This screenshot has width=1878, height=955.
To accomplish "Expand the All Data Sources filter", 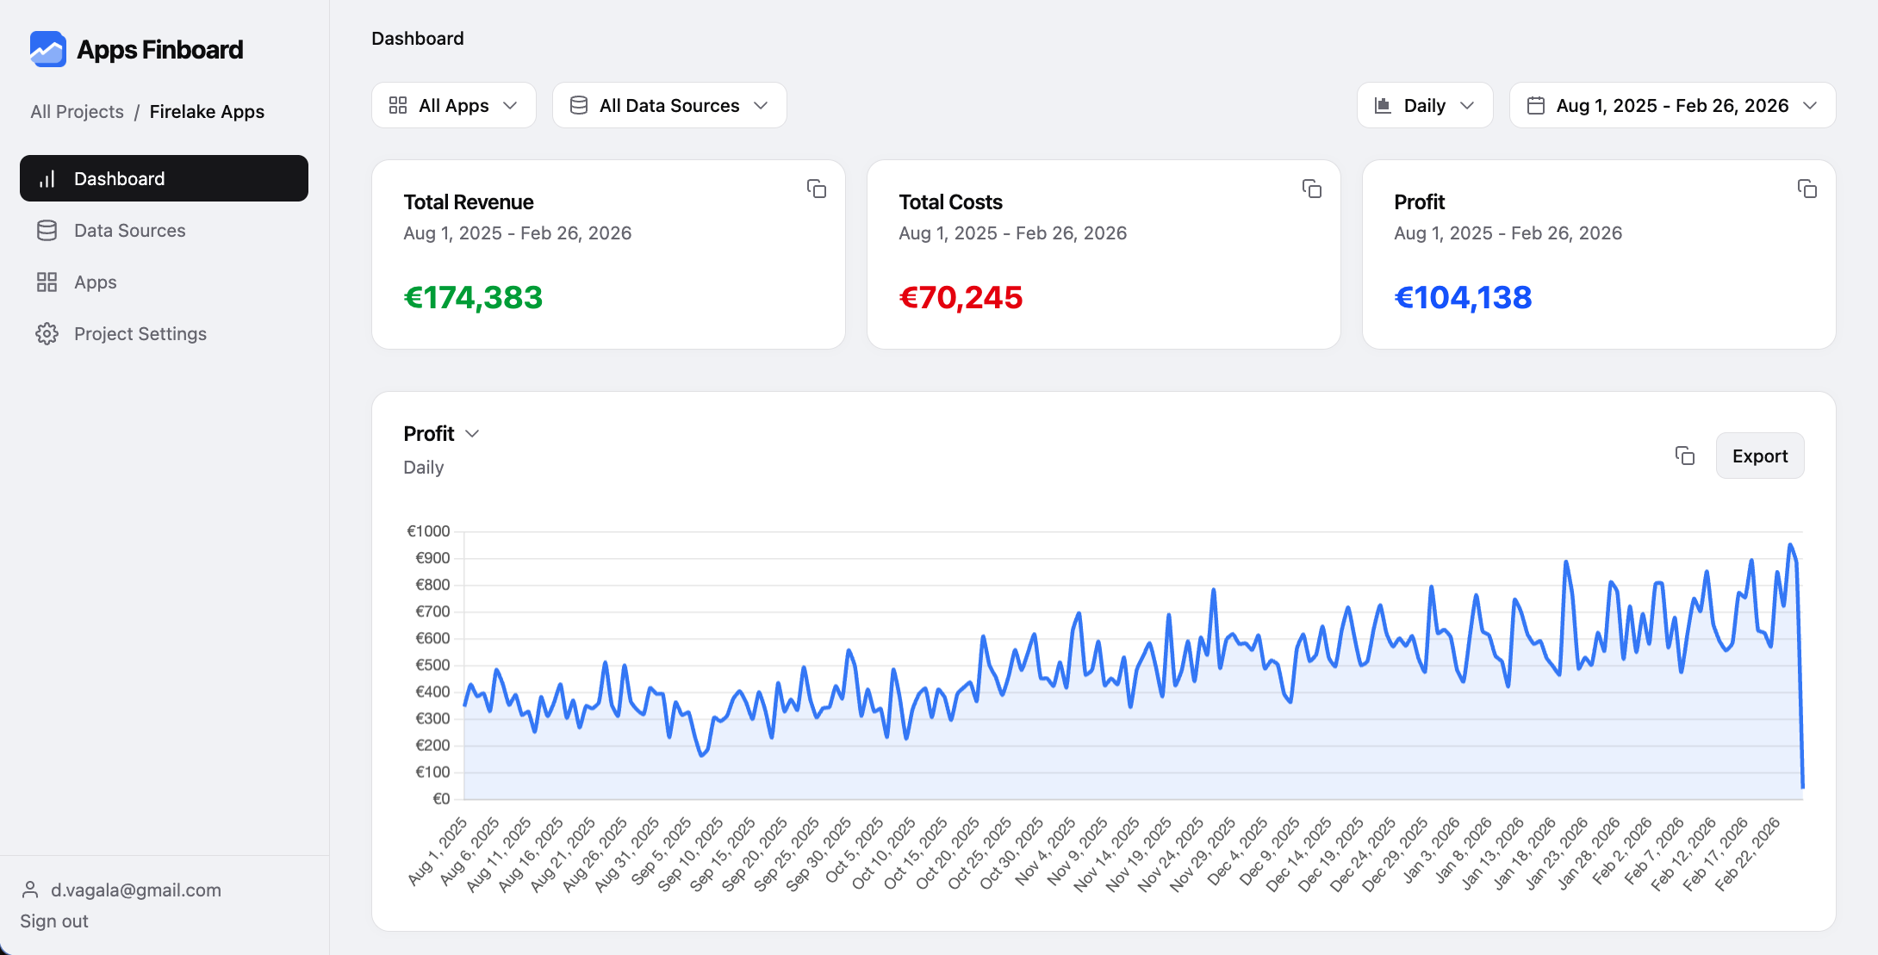I will (x=668, y=105).
